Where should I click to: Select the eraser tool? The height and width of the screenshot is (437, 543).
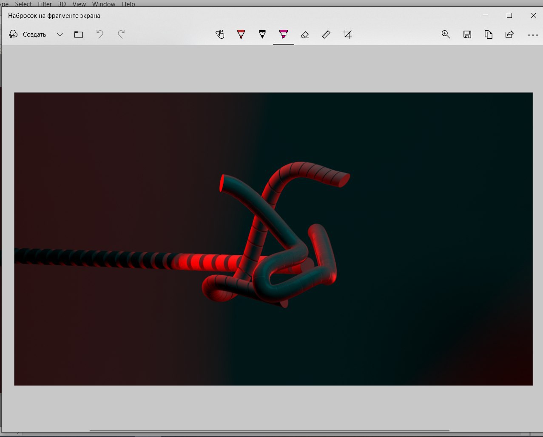305,34
